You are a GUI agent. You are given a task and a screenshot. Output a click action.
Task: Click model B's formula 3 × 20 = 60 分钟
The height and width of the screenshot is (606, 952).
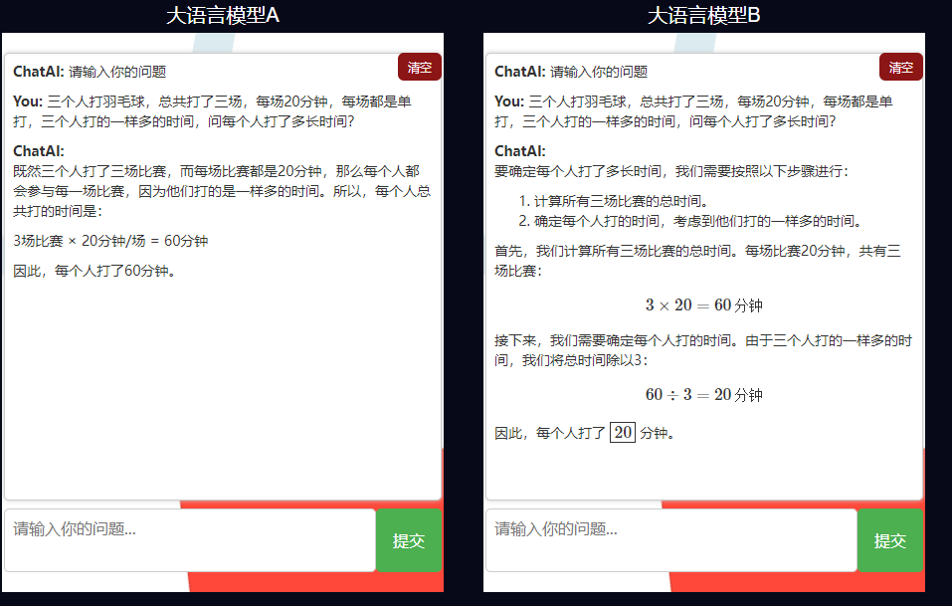pyautogui.click(x=703, y=304)
